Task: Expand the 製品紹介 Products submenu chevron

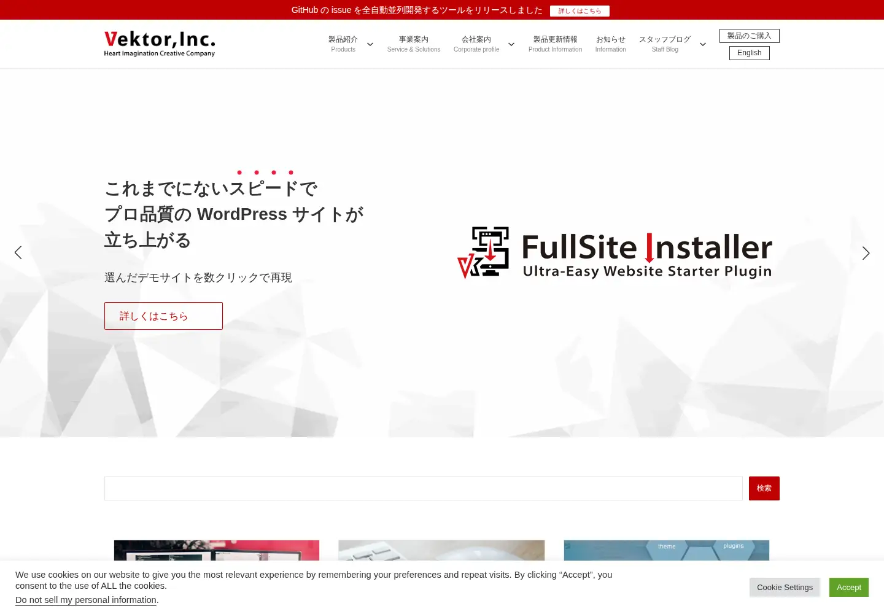Action: coord(370,44)
